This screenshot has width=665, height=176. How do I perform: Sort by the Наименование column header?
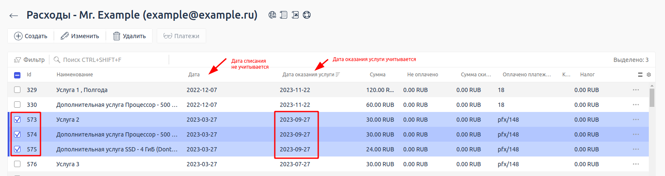(x=75, y=75)
